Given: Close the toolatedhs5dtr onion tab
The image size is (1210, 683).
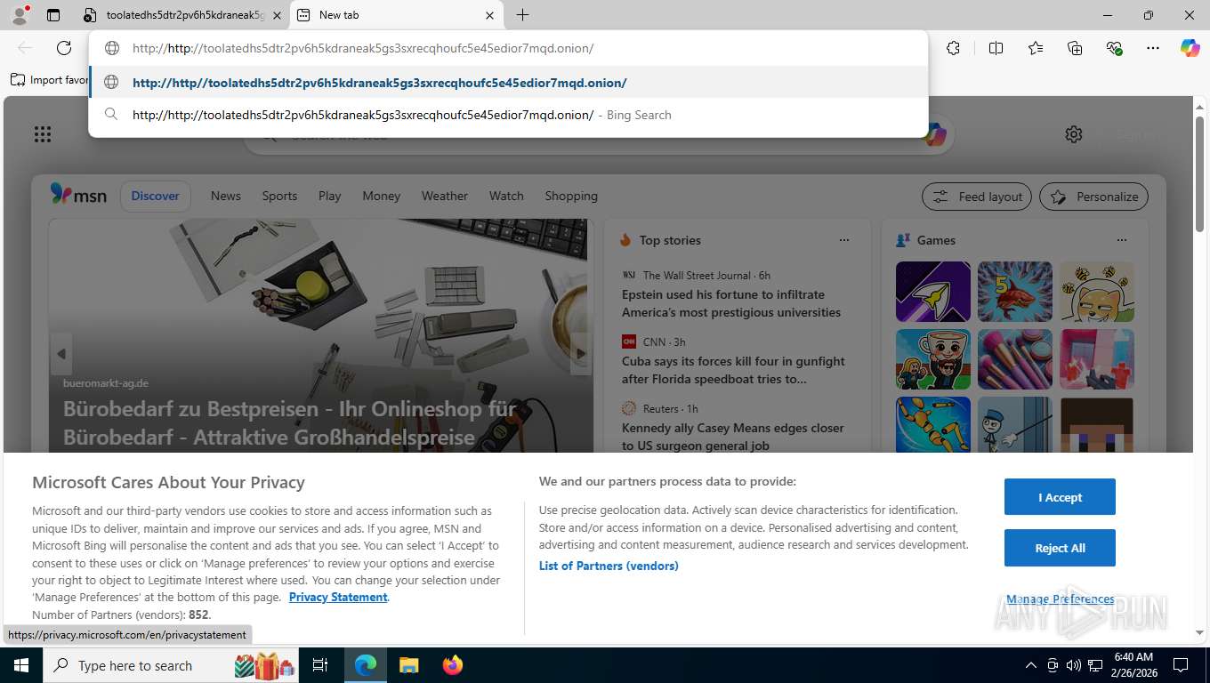Looking at the screenshot, I should pyautogui.click(x=277, y=15).
